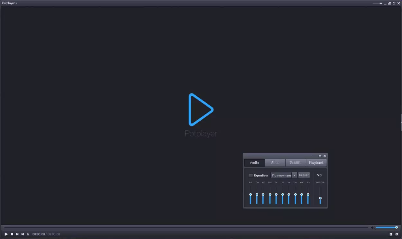Enable the Equalizer checkbox
The width and height of the screenshot is (402, 239).
[251, 175]
